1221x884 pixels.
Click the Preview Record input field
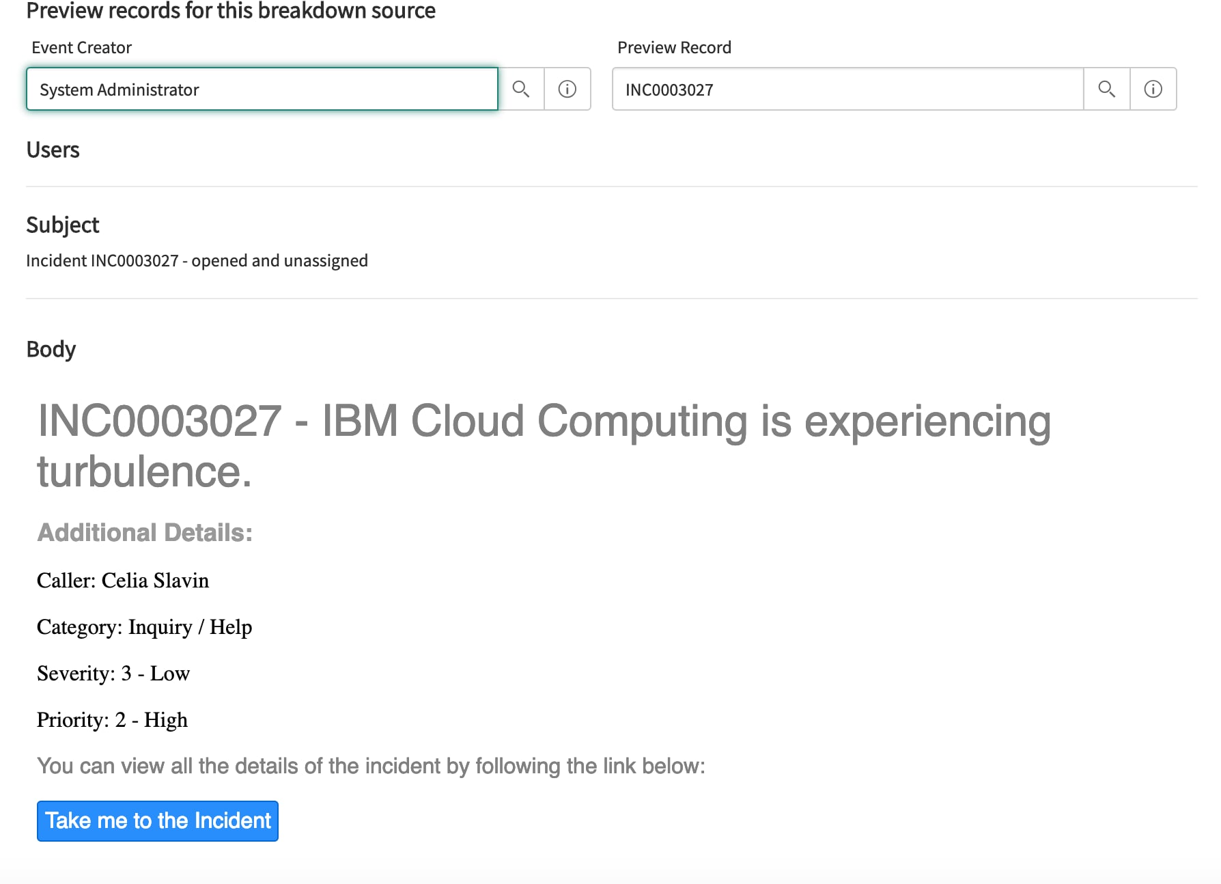[848, 89]
